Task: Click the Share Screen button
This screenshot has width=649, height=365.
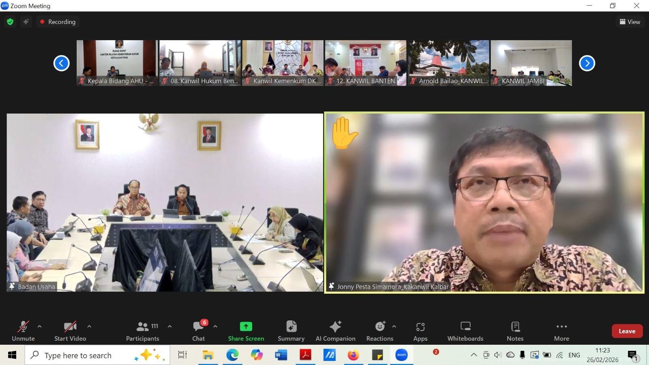Action: point(246,331)
